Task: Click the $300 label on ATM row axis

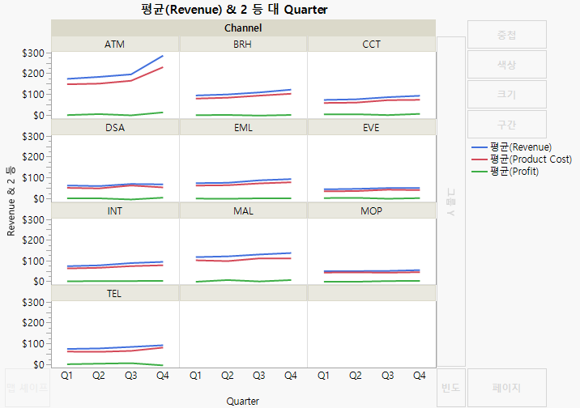Action: click(33, 53)
